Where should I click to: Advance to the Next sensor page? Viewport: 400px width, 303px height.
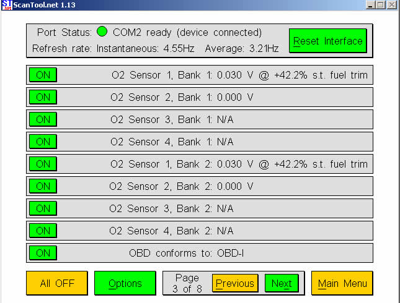point(281,283)
